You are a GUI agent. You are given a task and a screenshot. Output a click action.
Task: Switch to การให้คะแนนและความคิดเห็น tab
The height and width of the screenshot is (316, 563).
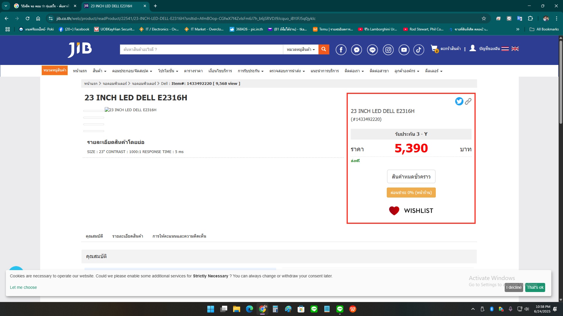click(x=179, y=236)
